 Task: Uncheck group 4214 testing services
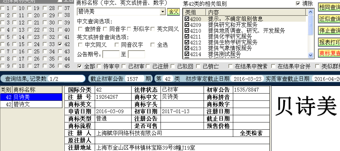187,54
